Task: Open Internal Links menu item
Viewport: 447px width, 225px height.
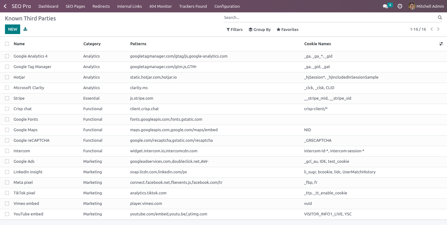Action: [129, 6]
